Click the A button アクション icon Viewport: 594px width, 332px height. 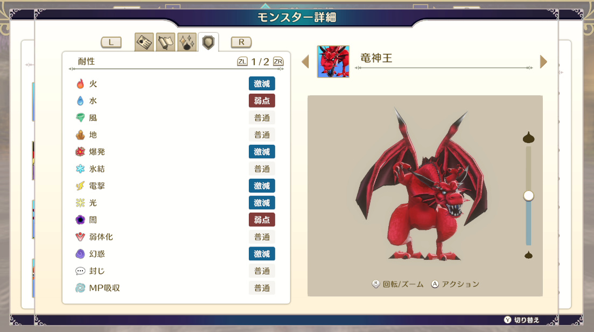tap(435, 284)
